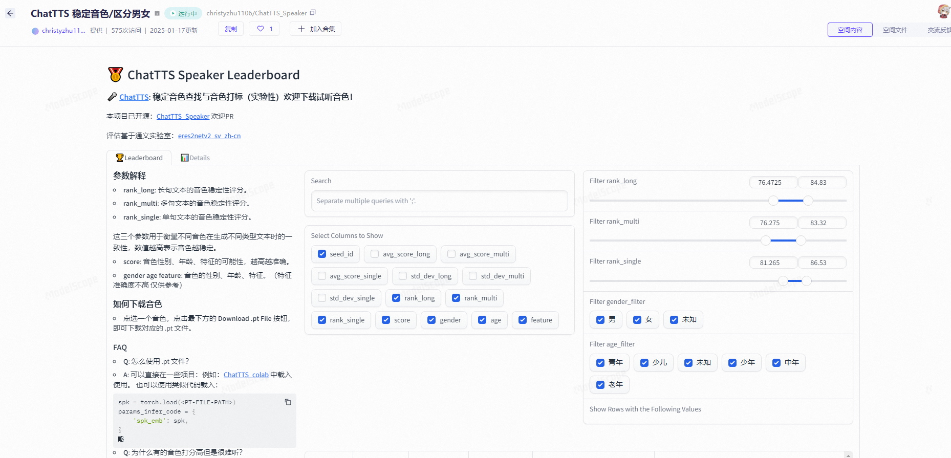Uncheck the 未知 gender filter

674,320
